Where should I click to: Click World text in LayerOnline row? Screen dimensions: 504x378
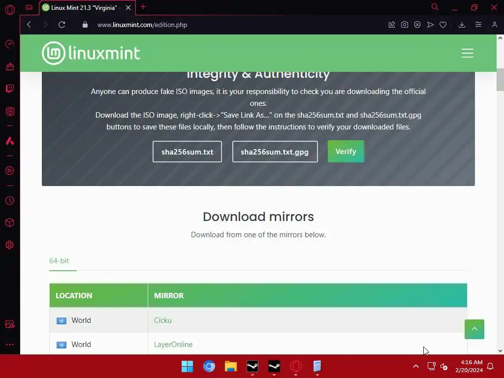pos(81,344)
